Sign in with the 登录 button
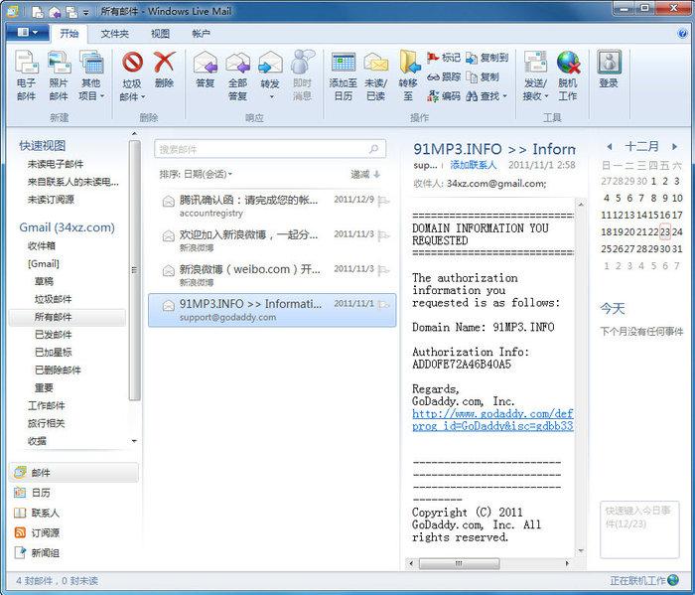 tap(609, 71)
